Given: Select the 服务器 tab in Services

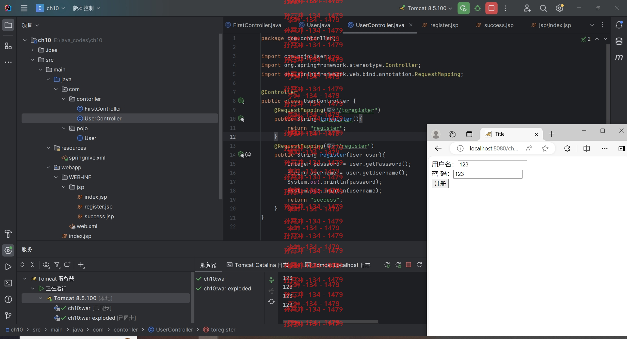Looking at the screenshot, I should (x=208, y=265).
